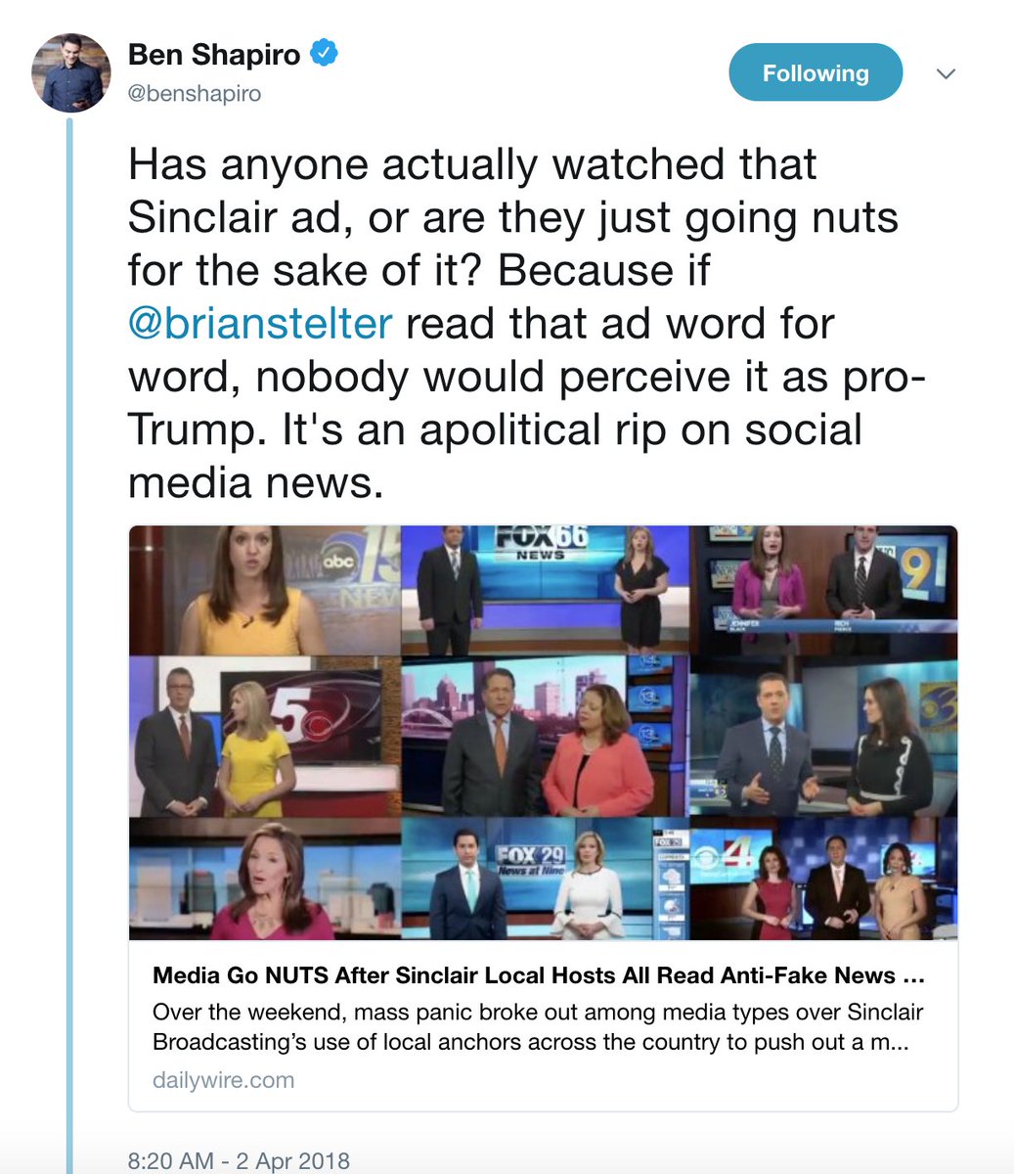The image size is (1014, 1174).
Task: Open the @benshapiro handle link
Action: pos(195,93)
